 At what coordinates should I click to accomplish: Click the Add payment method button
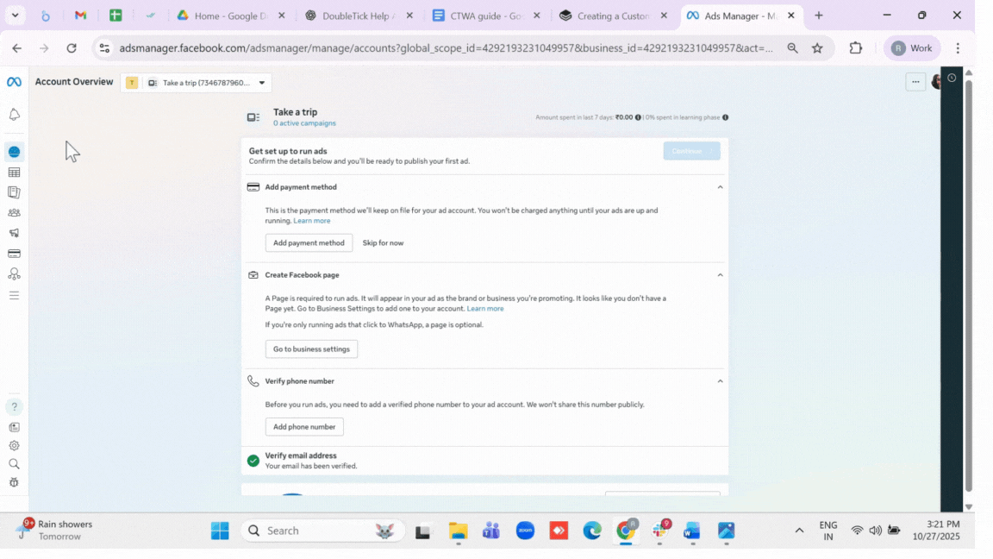click(x=309, y=243)
